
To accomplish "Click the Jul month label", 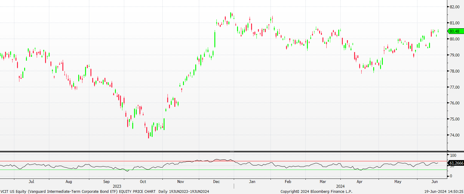I will coord(31,181).
